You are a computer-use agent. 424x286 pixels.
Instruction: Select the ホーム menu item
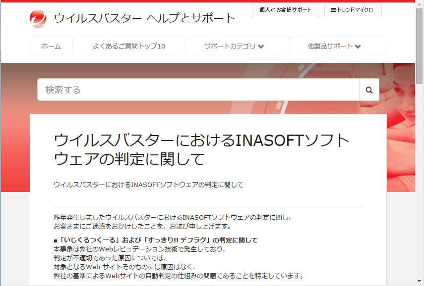[52, 46]
